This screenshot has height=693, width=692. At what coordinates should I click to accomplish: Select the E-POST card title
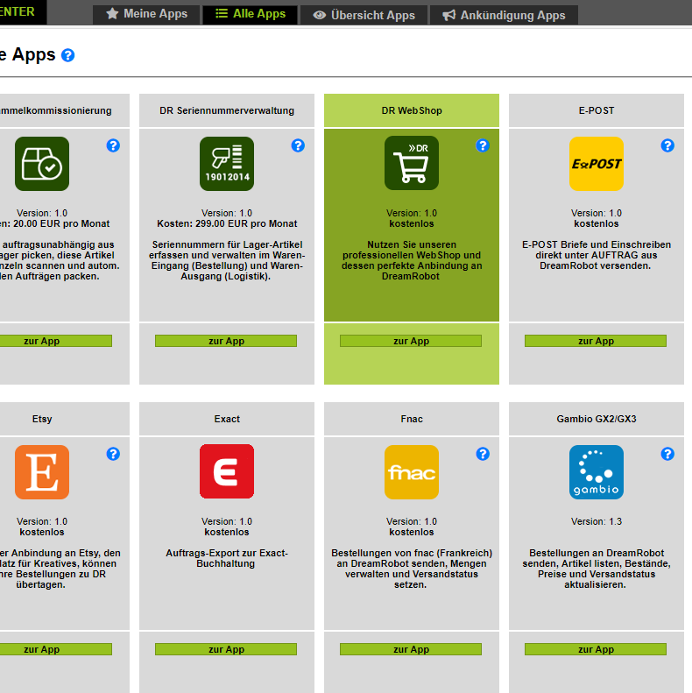coord(597,110)
